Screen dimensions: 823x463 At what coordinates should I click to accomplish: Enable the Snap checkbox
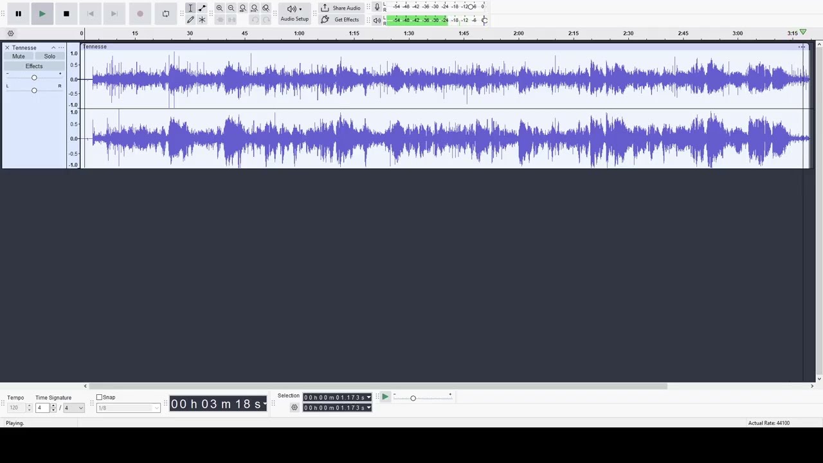(x=99, y=397)
